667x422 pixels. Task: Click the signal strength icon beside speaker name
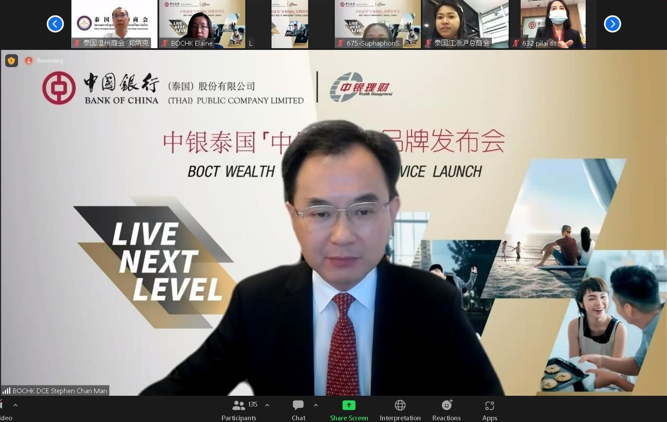(x=6, y=391)
